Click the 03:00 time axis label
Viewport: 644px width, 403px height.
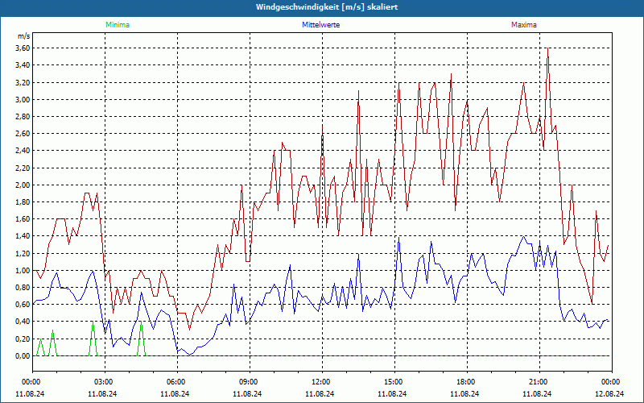tap(105, 382)
